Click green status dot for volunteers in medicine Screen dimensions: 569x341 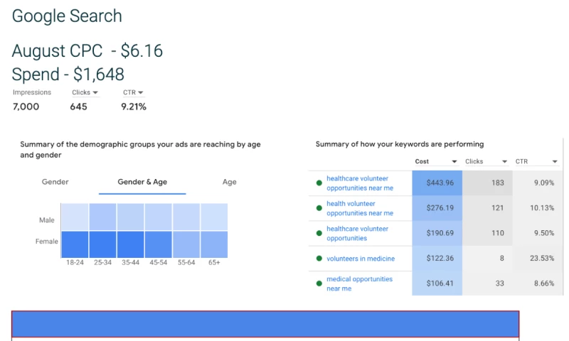[319, 259]
